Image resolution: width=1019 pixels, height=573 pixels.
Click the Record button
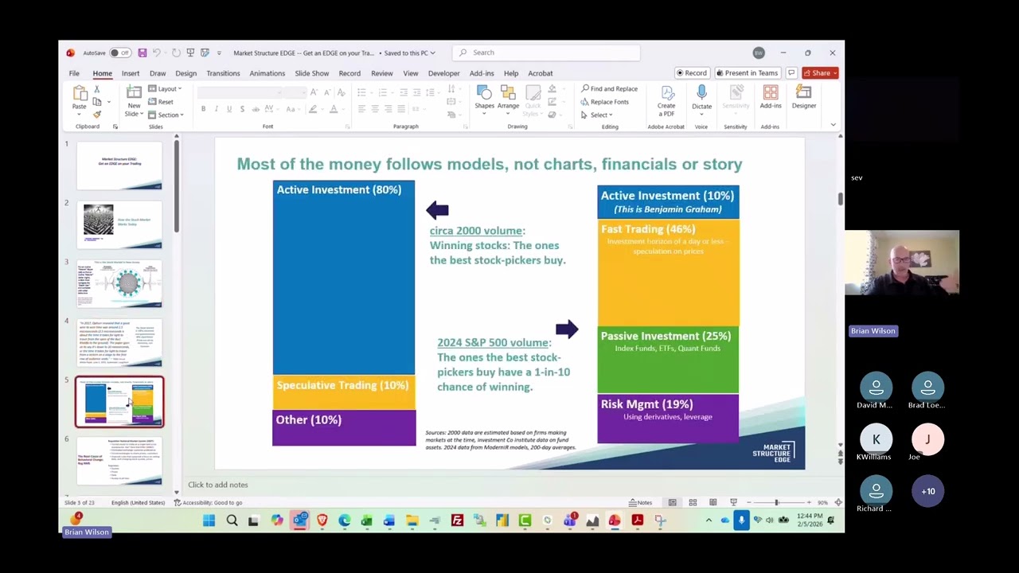[x=691, y=73]
